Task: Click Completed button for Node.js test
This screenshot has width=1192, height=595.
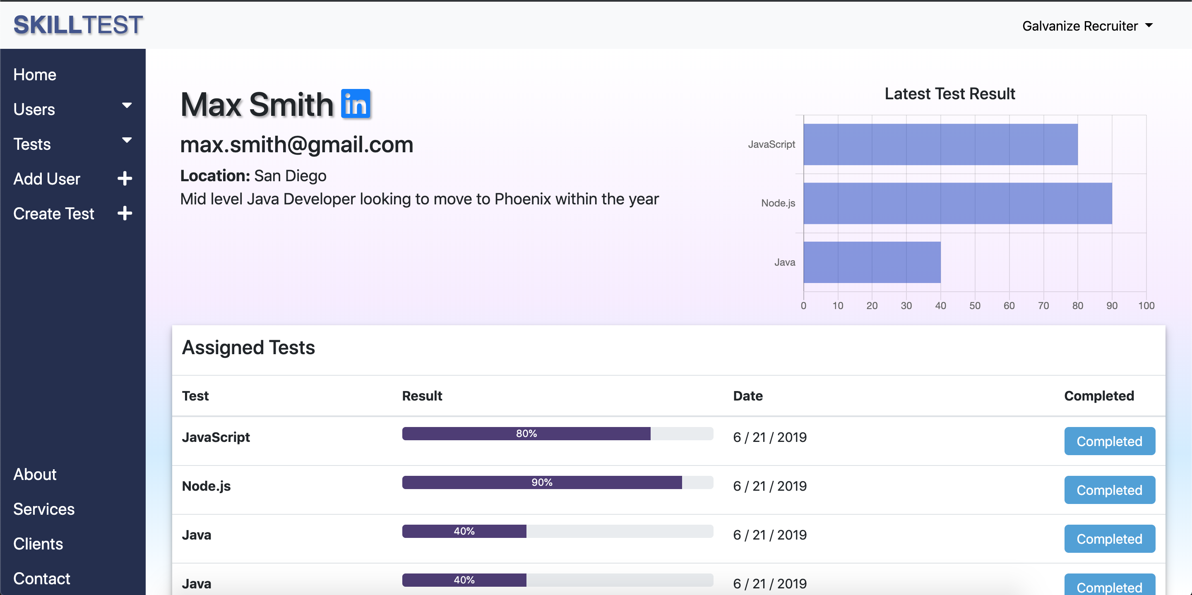Action: click(1109, 489)
